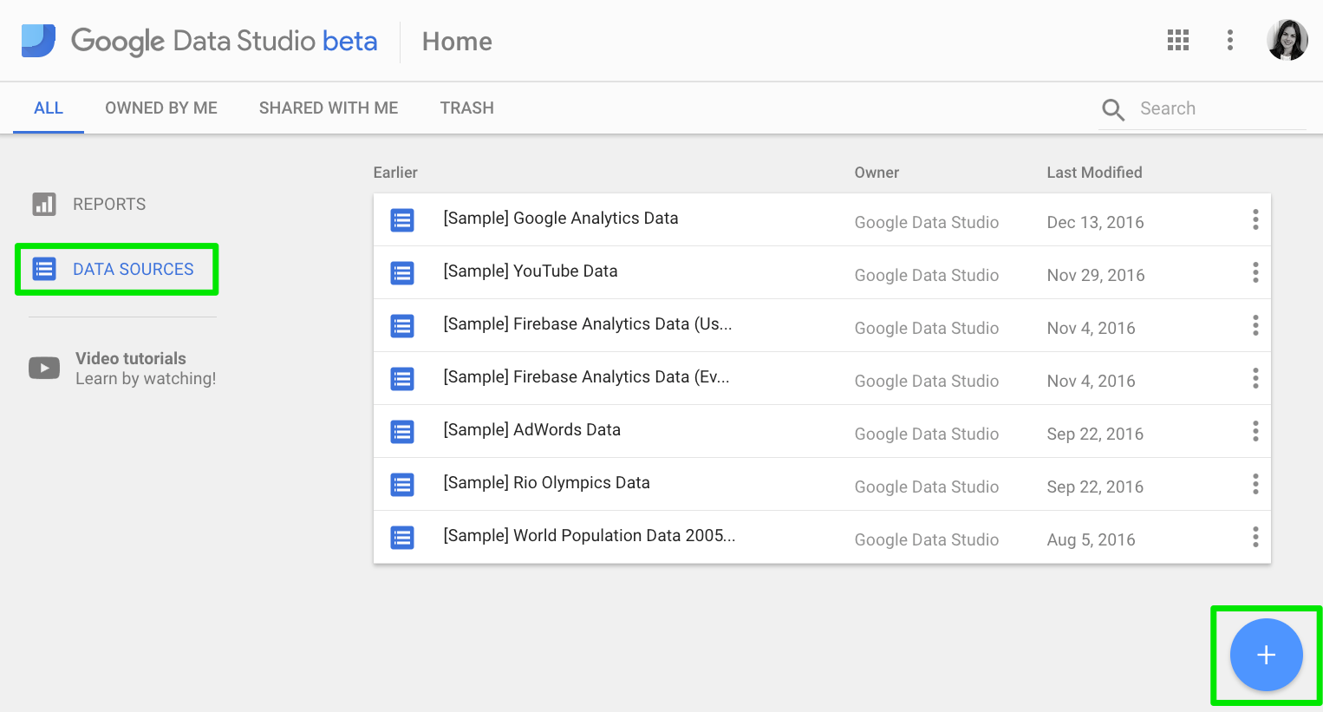Viewport: 1323px width, 712px height.
Task: Open [Sample] AdWords Data
Action: pyautogui.click(x=532, y=430)
